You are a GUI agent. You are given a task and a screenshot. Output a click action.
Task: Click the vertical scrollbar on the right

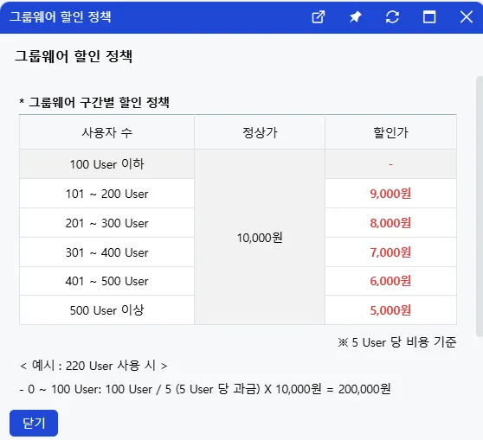pyautogui.click(x=480, y=206)
